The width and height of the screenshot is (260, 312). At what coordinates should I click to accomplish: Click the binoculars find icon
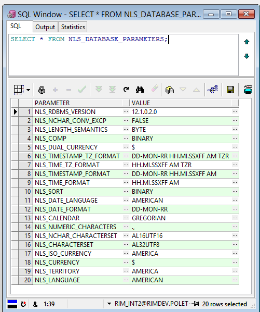140,90
